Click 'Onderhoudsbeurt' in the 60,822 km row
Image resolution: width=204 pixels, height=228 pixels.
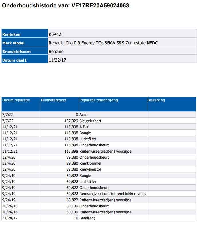(94, 188)
